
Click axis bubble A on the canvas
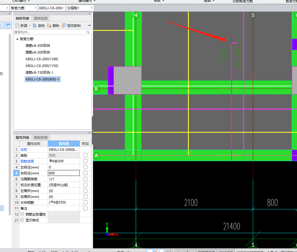pyautogui.click(x=96, y=156)
